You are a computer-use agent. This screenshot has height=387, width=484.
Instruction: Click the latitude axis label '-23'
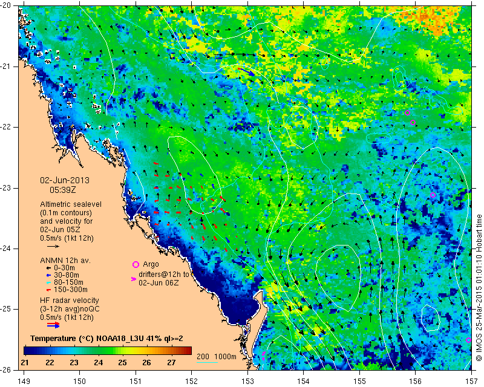pos(7,188)
